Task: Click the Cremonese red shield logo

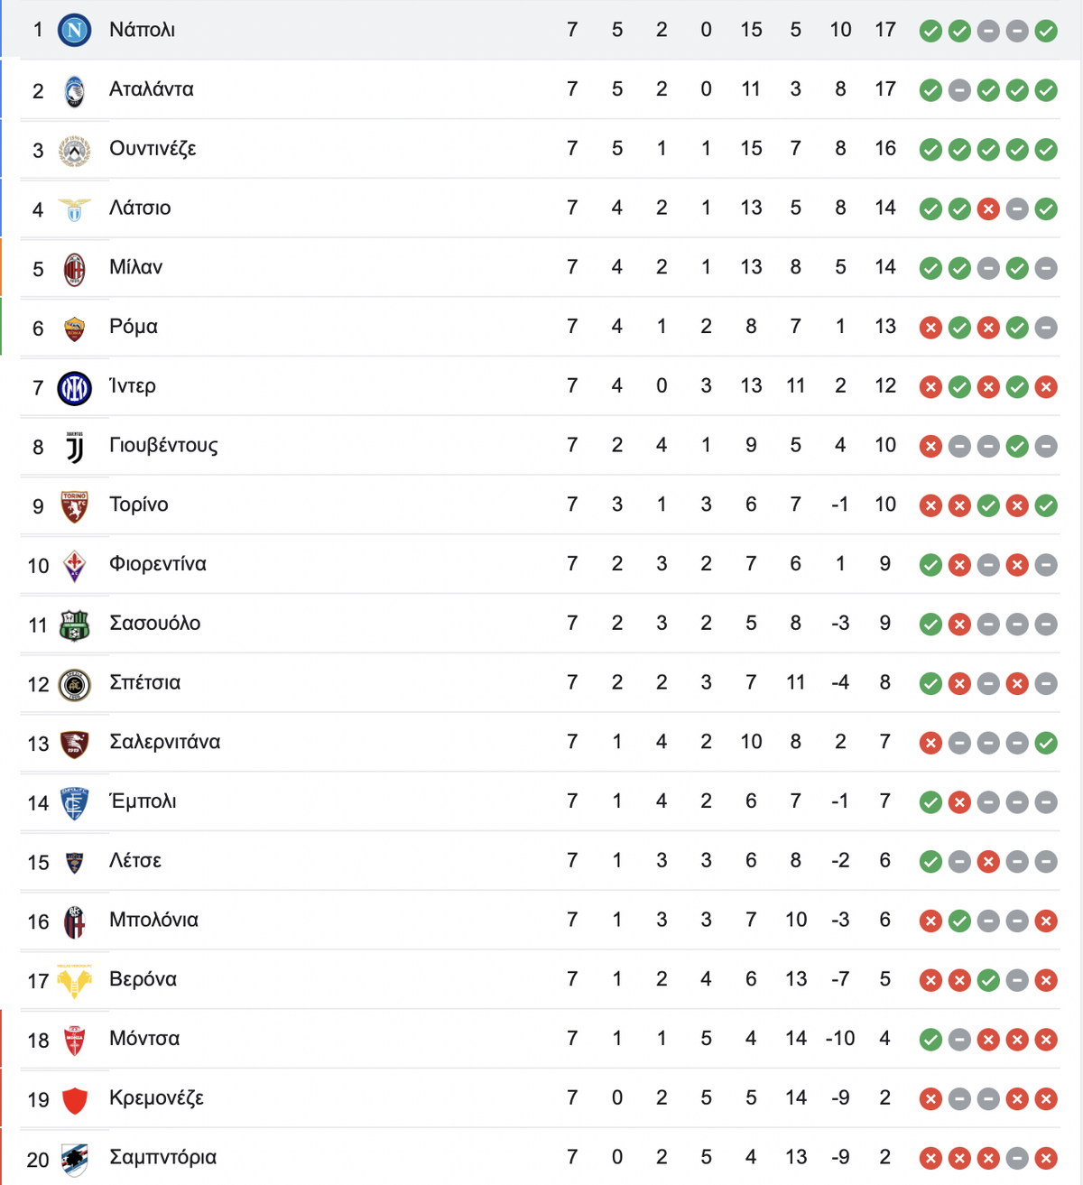Action: click(74, 1100)
